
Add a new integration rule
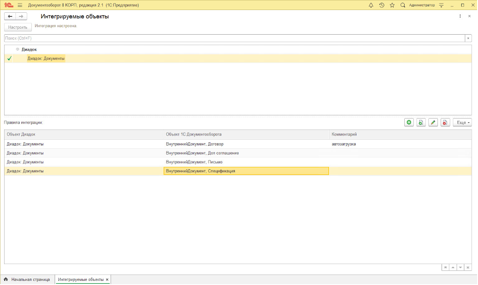pos(409,123)
